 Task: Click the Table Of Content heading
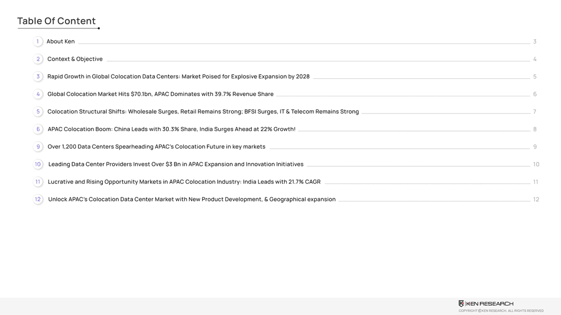[x=57, y=21]
